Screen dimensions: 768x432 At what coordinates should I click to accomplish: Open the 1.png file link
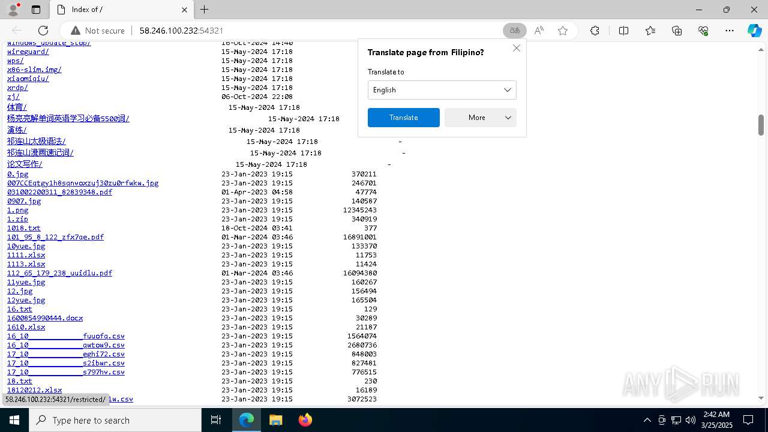pyautogui.click(x=17, y=210)
